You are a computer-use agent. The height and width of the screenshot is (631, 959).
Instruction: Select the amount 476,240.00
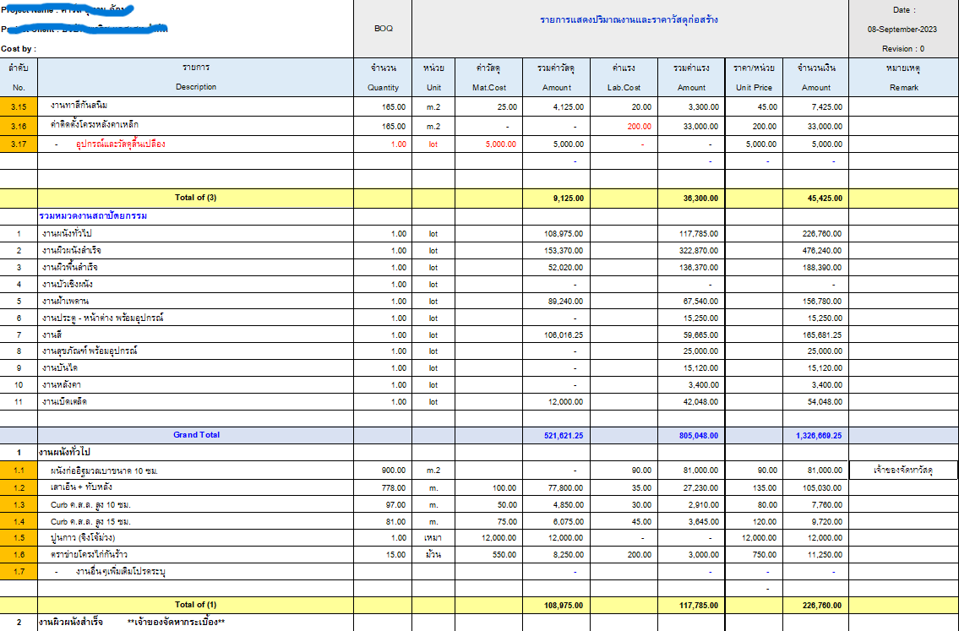tap(822, 251)
